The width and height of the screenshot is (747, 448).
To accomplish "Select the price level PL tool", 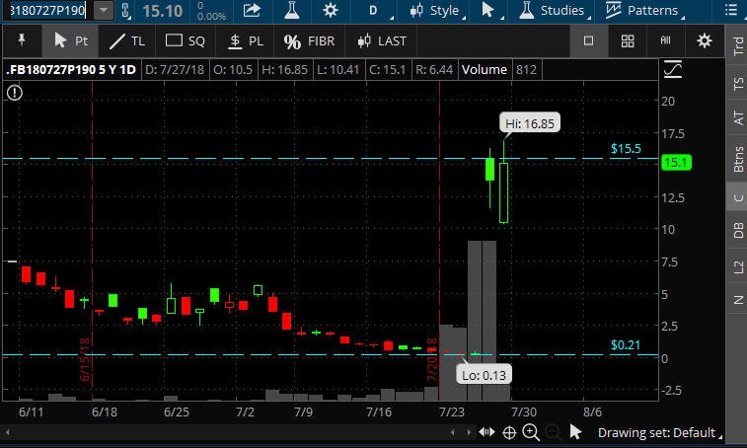I will pos(246,41).
